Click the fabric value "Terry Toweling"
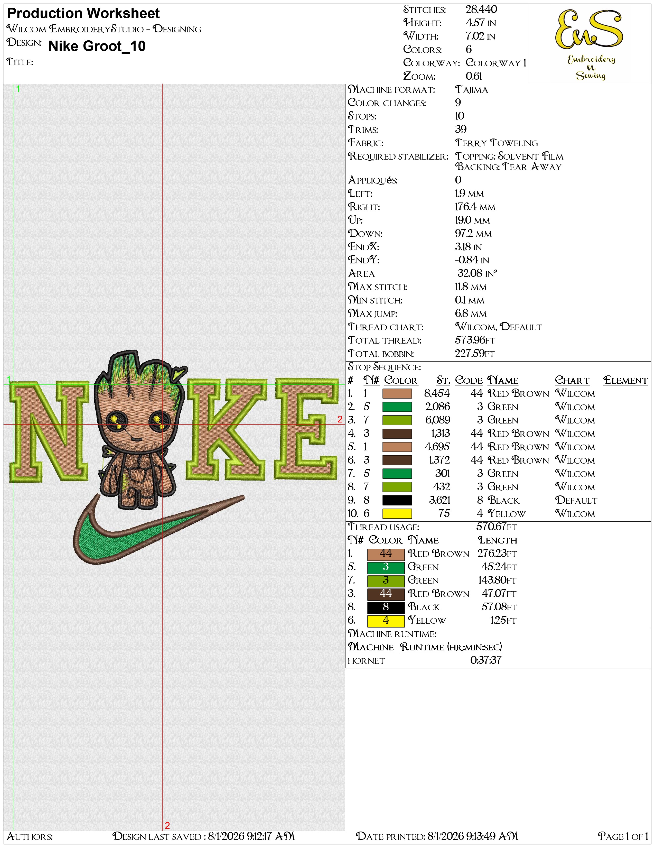Image resolution: width=655 pixels, height=848 pixels. coord(497,143)
